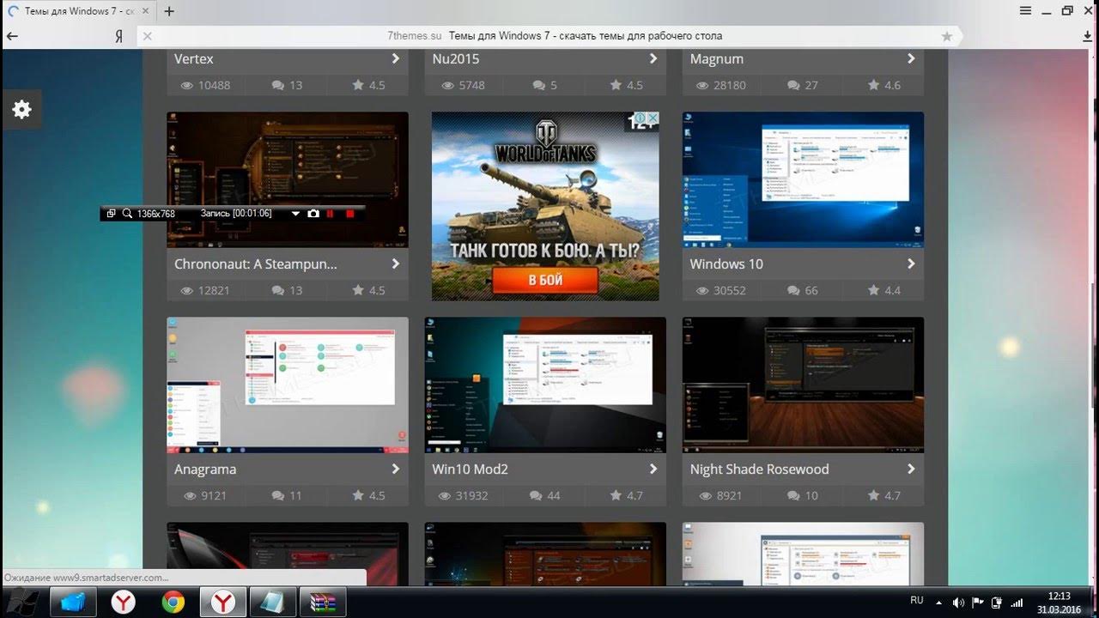
Task: Expand the Nu2015 theme arrow
Action: click(653, 58)
